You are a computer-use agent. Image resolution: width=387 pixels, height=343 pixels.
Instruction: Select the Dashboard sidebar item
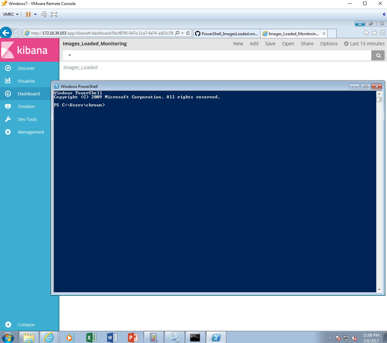(29, 94)
